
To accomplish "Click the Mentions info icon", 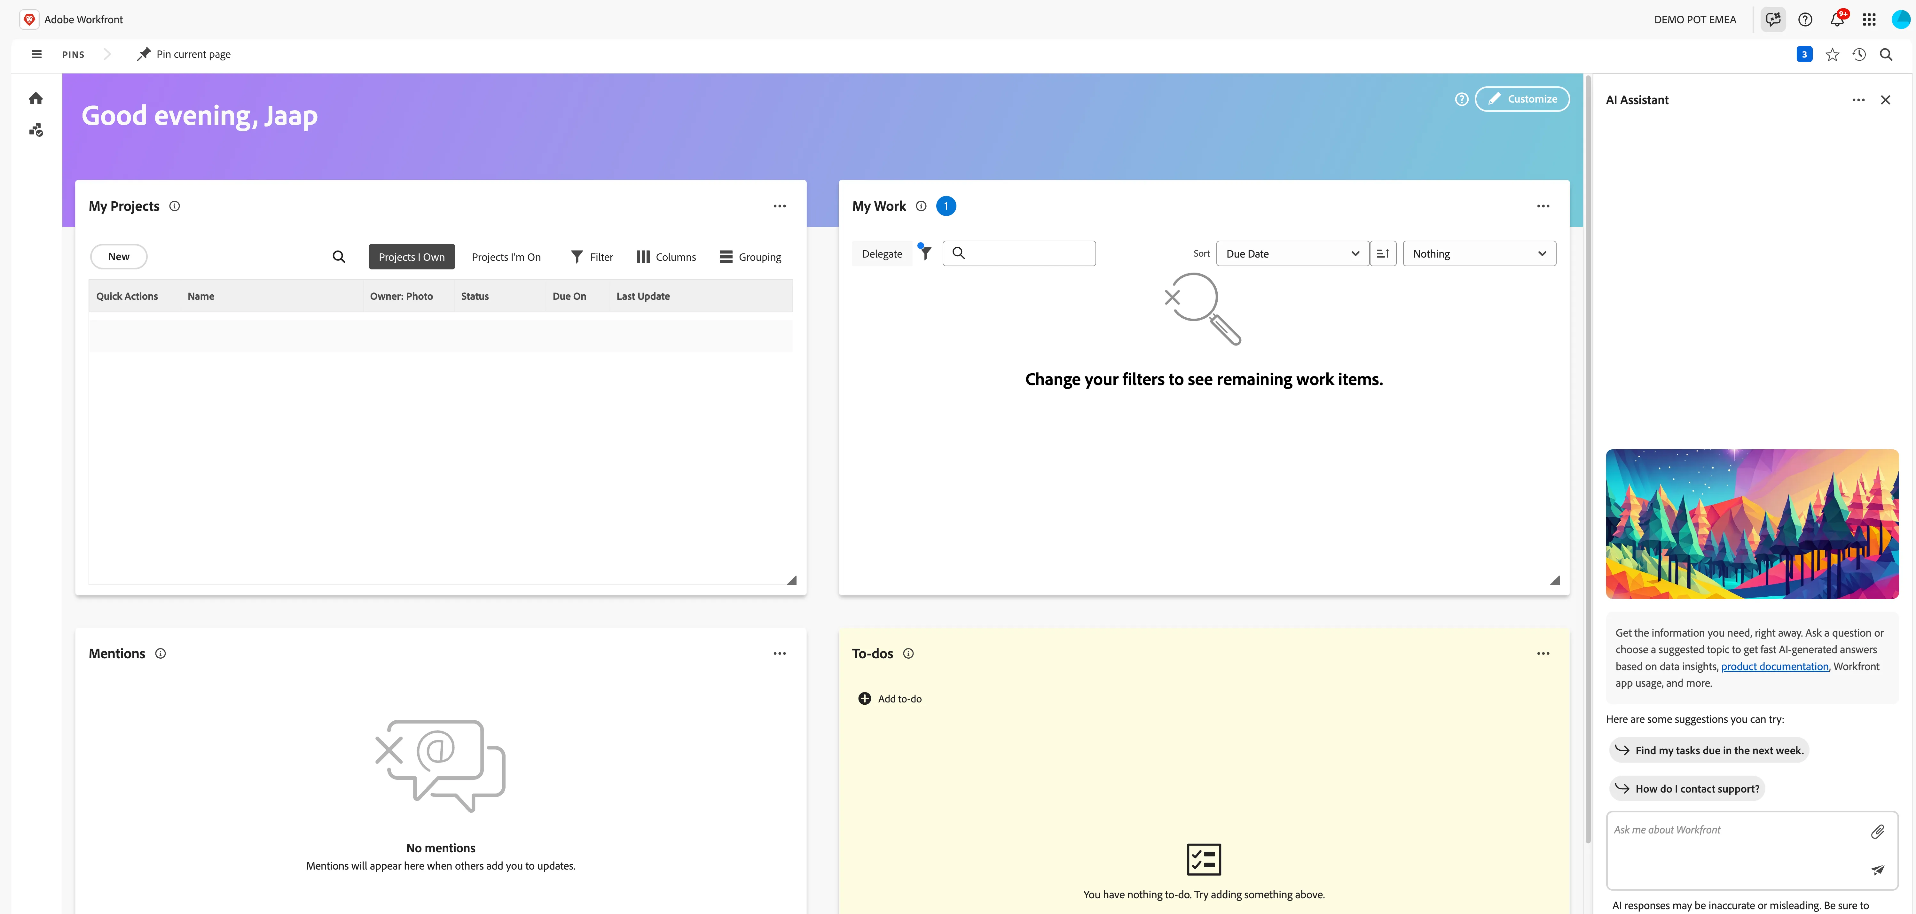I will pyautogui.click(x=161, y=654).
